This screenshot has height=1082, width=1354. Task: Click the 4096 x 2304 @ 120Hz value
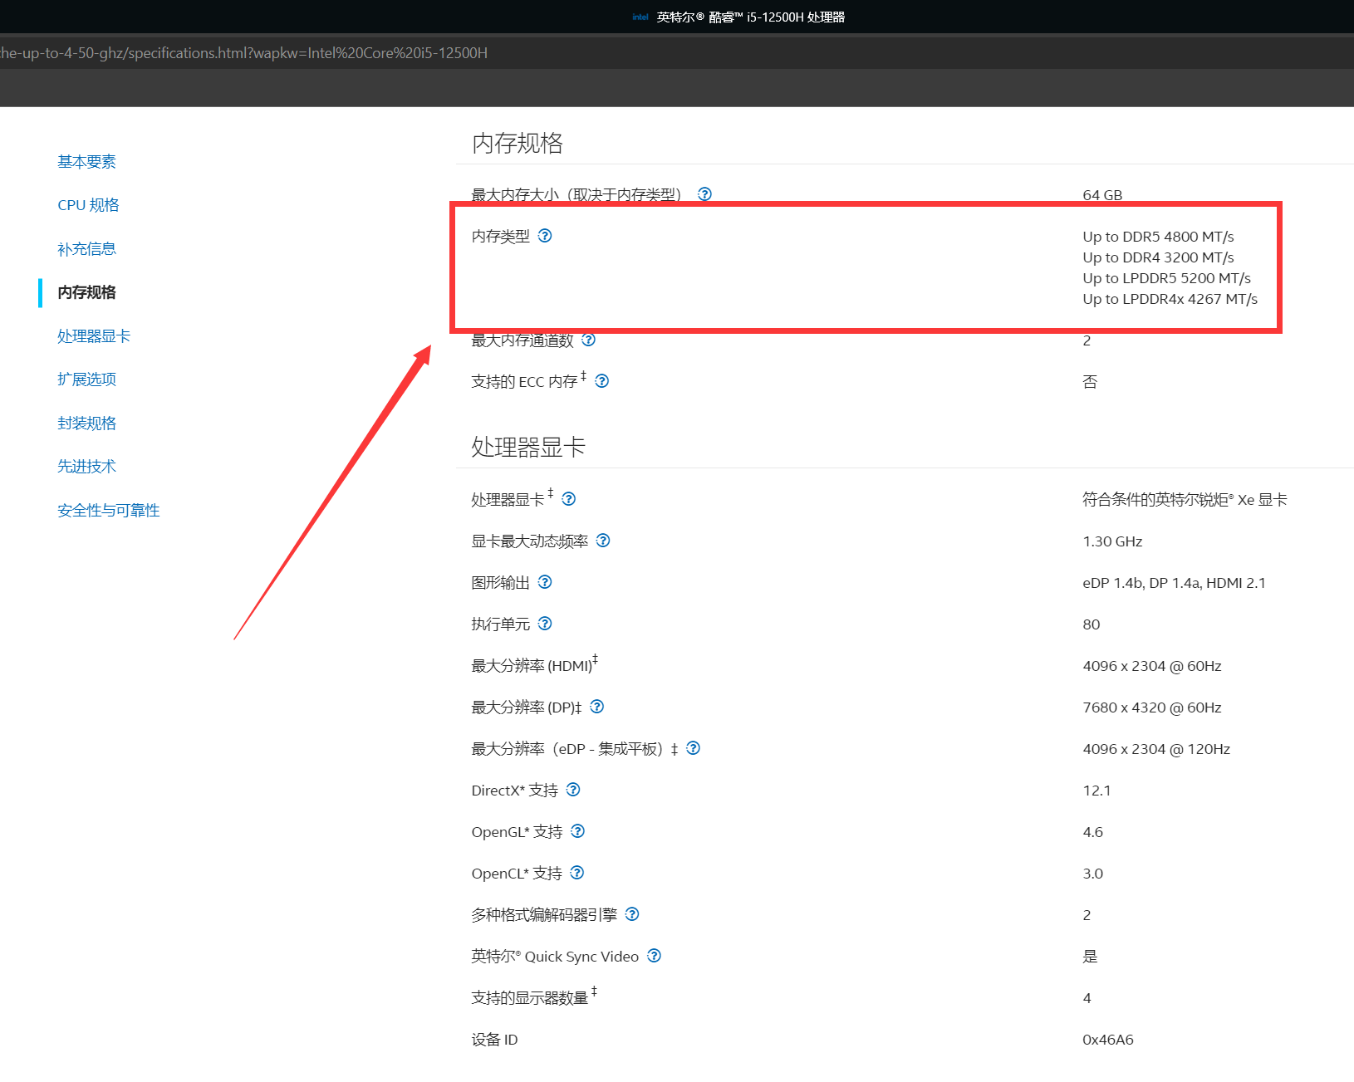point(1156,749)
